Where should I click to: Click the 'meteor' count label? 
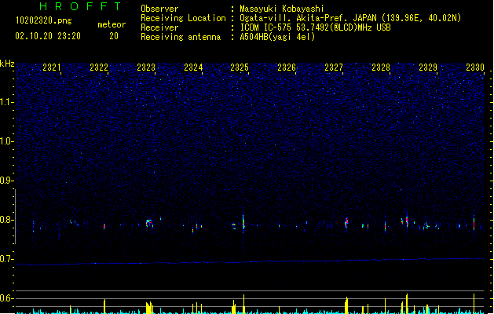(x=112, y=24)
